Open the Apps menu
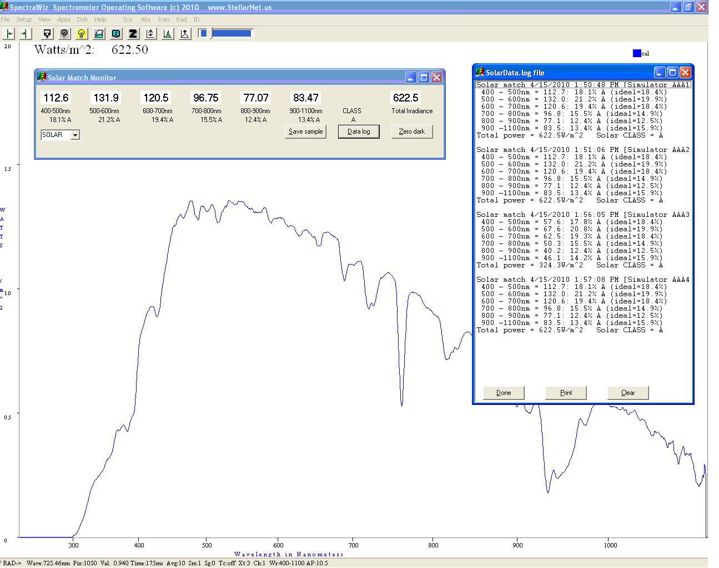Image resolution: width=719 pixels, height=568 pixels. (x=64, y=19)
